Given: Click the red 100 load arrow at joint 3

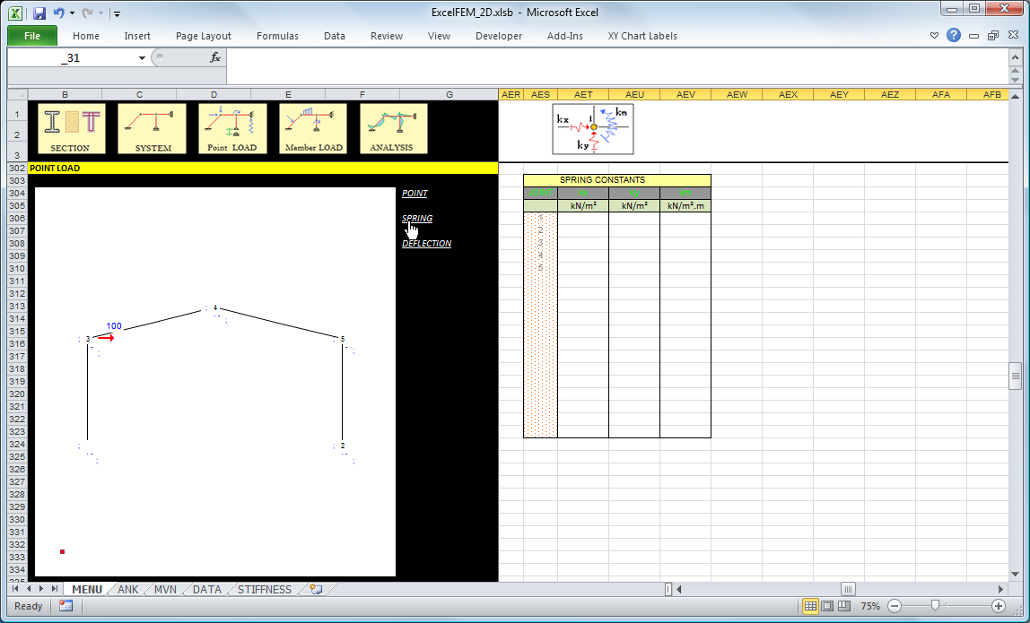Looking at the screenshot, I should tap(106, 338).
